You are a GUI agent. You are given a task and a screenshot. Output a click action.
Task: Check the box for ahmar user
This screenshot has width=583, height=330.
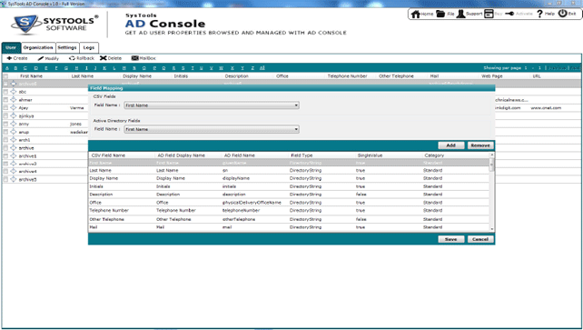(x=5, y=100)
